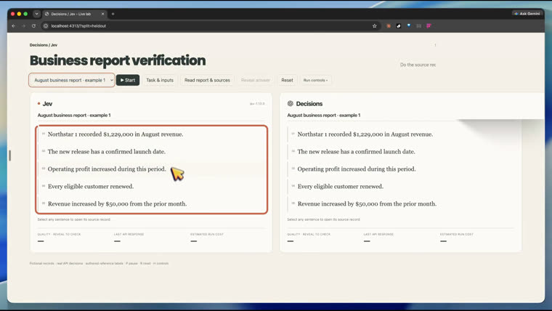Click the browser back arrow
Viewport: 552px width, 311px height.
pyautogui.click(x=13, y=25)
